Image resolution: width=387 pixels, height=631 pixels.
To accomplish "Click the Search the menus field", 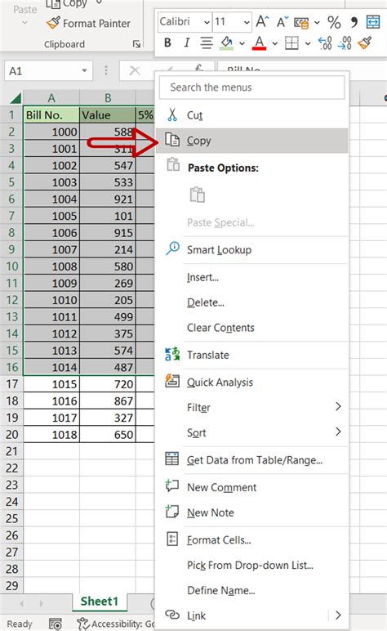I will click(252, 87).
